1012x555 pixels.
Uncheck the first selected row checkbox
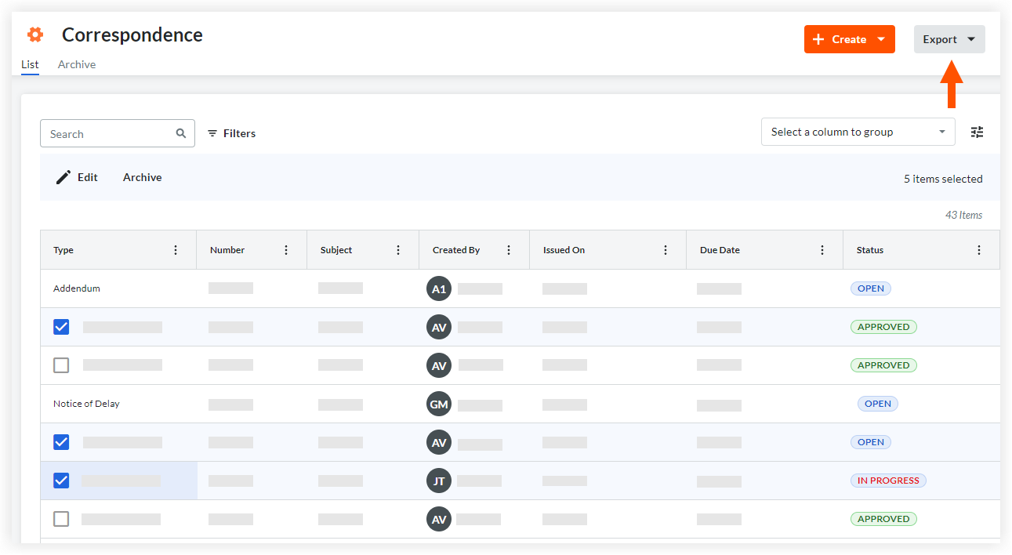[61, 327]
